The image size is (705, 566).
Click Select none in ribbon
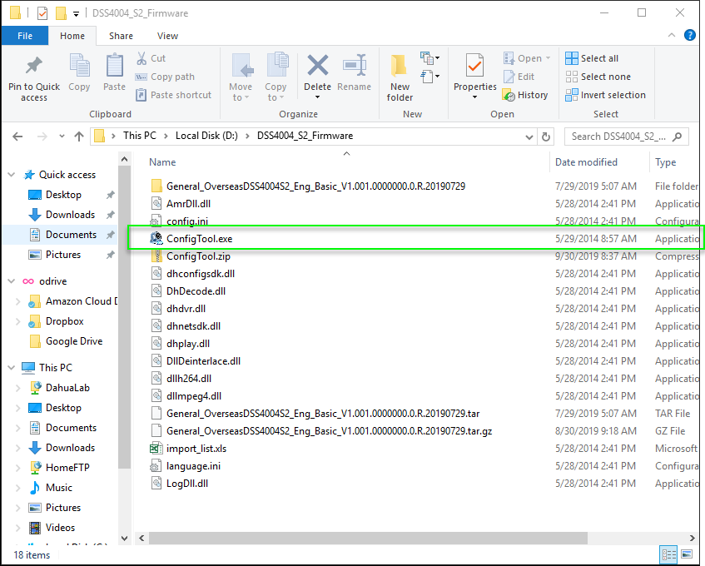point(598,77)
